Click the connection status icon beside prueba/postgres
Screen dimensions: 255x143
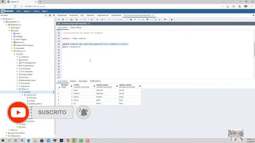coord(59,24)
